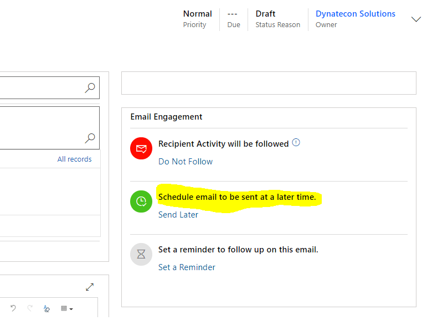This screenshot has width=422, height=336.
Task: Click the info icon beside Recipient Activity
Action: click(x=296, y=143)
